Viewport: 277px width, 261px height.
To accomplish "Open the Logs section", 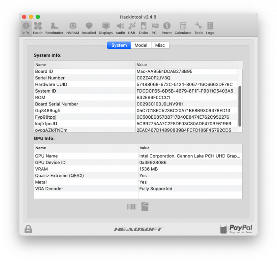I will (x=210, y=28).
